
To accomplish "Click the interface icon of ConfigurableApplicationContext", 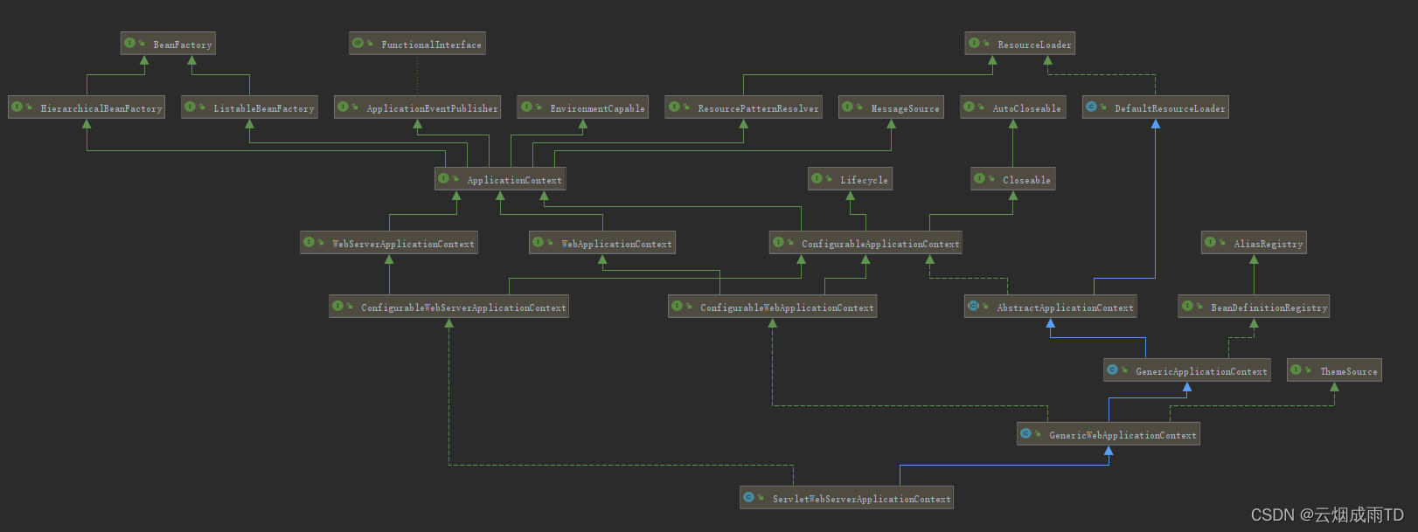I will pyautogui.click(x=778, y=242).
